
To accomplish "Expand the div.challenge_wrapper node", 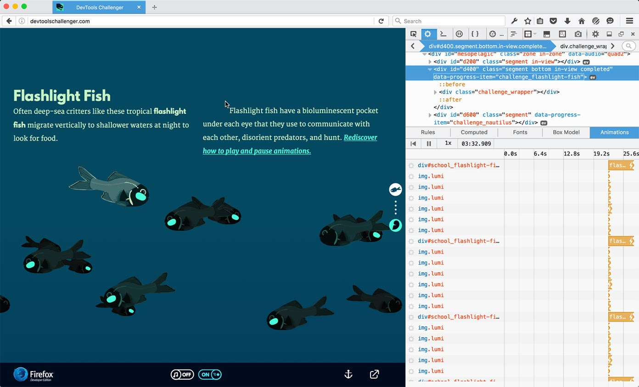I will pos(435,92).
